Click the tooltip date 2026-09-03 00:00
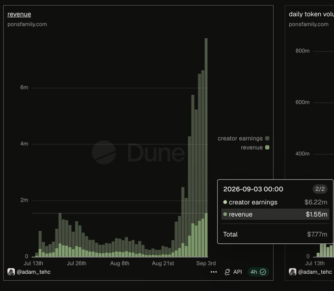The height and width of the screenshot is (291, 334). point(253,189)
